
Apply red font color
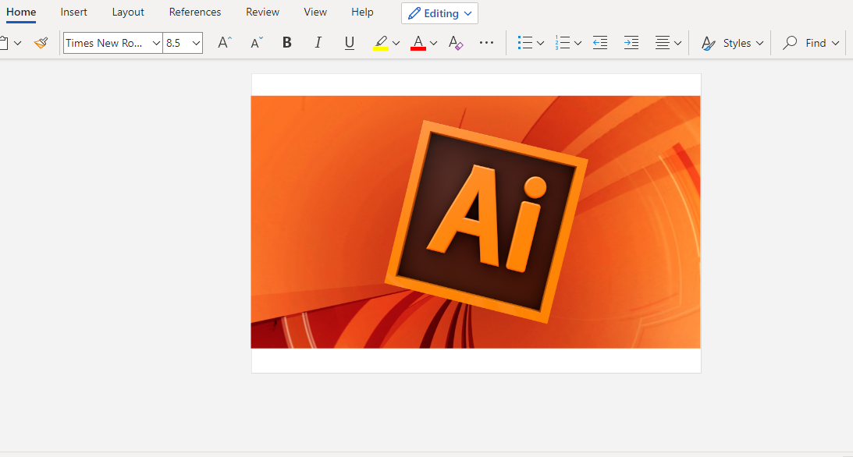418,43
